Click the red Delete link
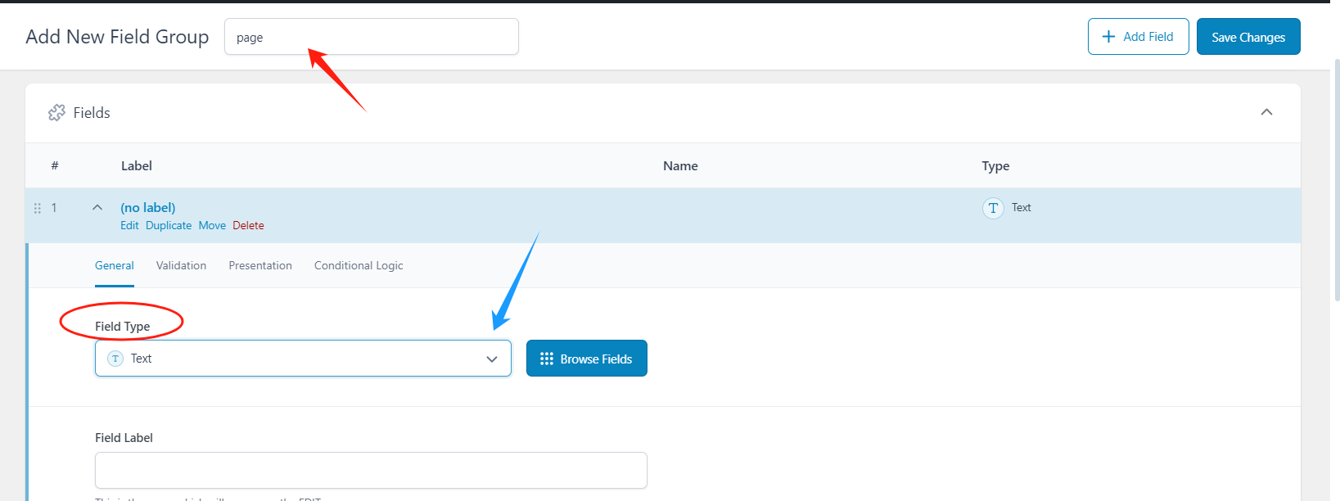 click(248, 226)
